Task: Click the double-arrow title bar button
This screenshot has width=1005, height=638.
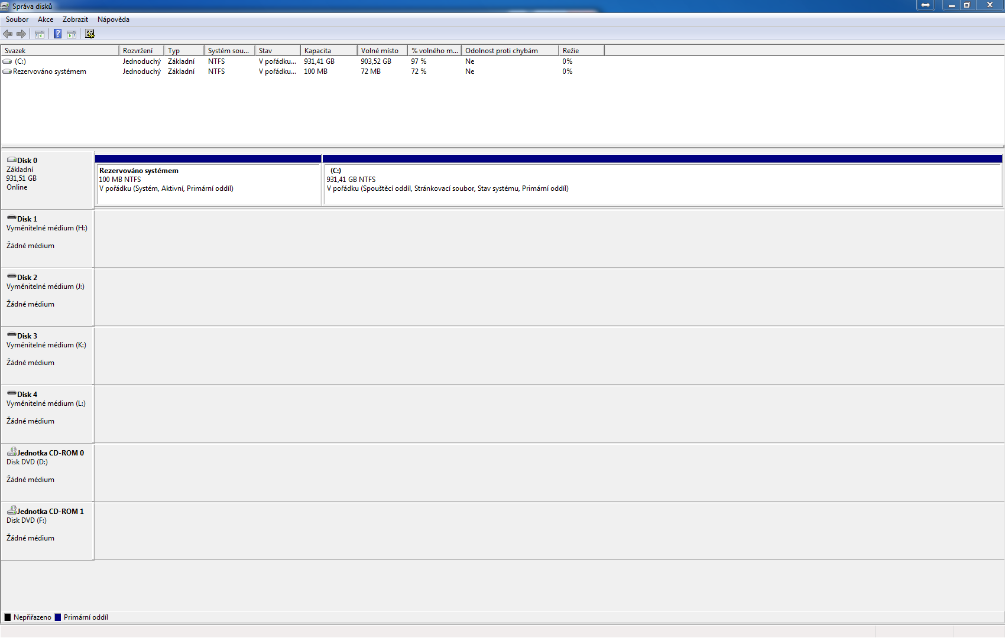Action: [925, 5]
